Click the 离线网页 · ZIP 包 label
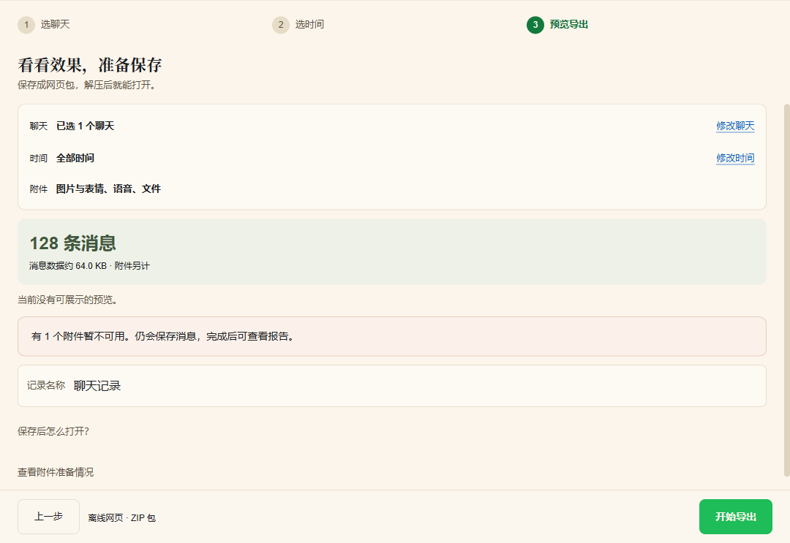The width and height of the screenshot is (790, 543). (122, 518)
